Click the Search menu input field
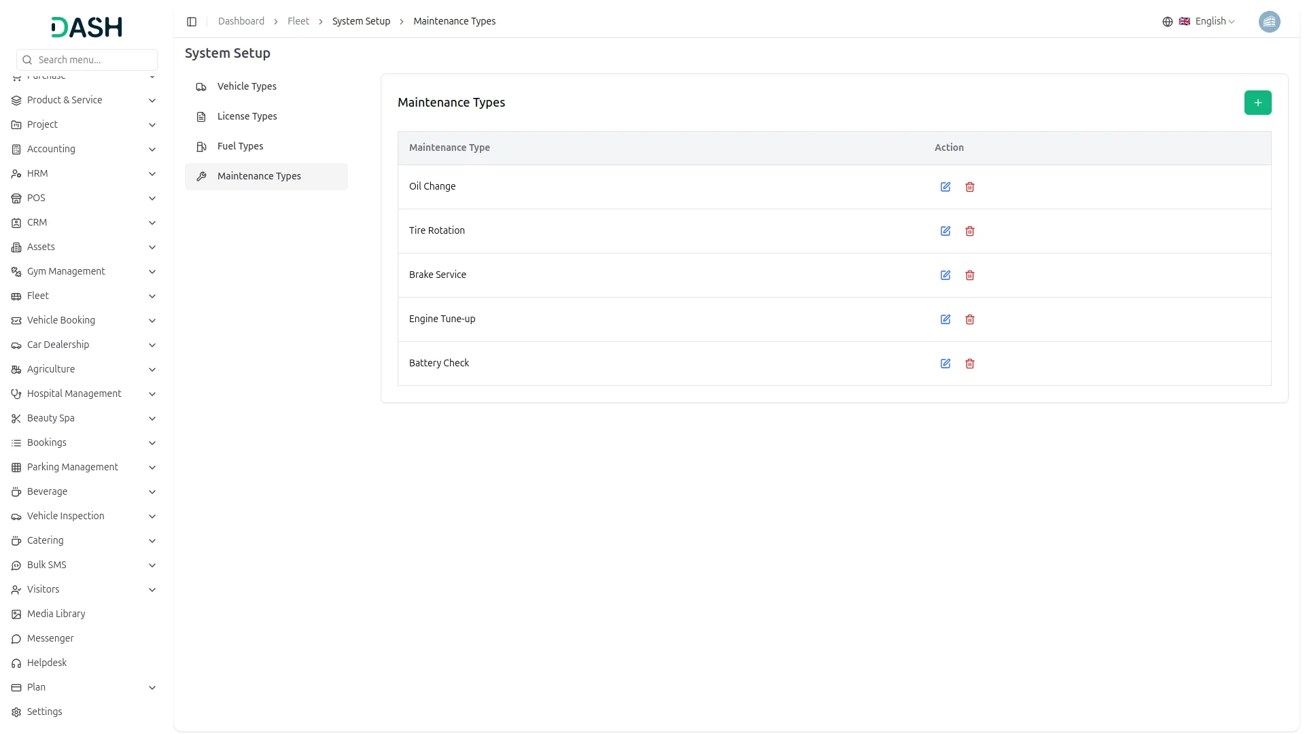 (87, 60)
